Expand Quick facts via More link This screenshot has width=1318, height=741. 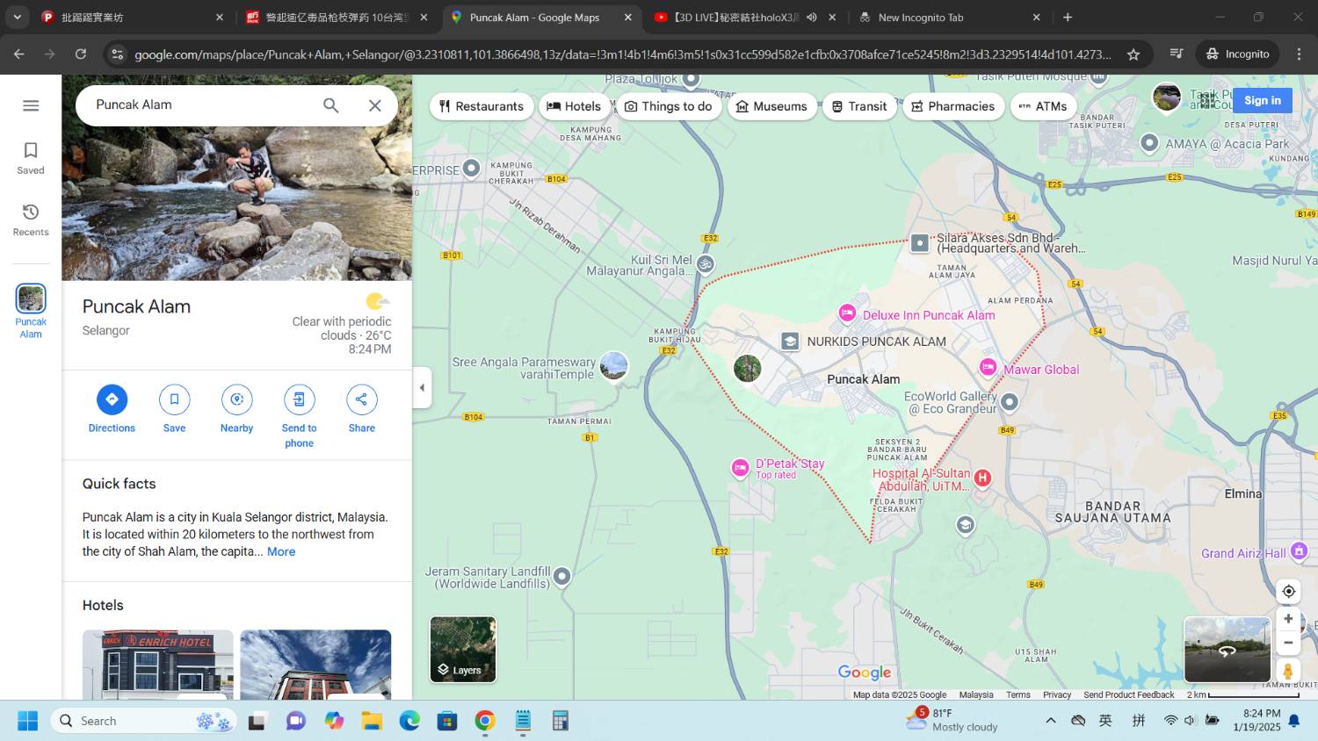click(x=281, y=551)
